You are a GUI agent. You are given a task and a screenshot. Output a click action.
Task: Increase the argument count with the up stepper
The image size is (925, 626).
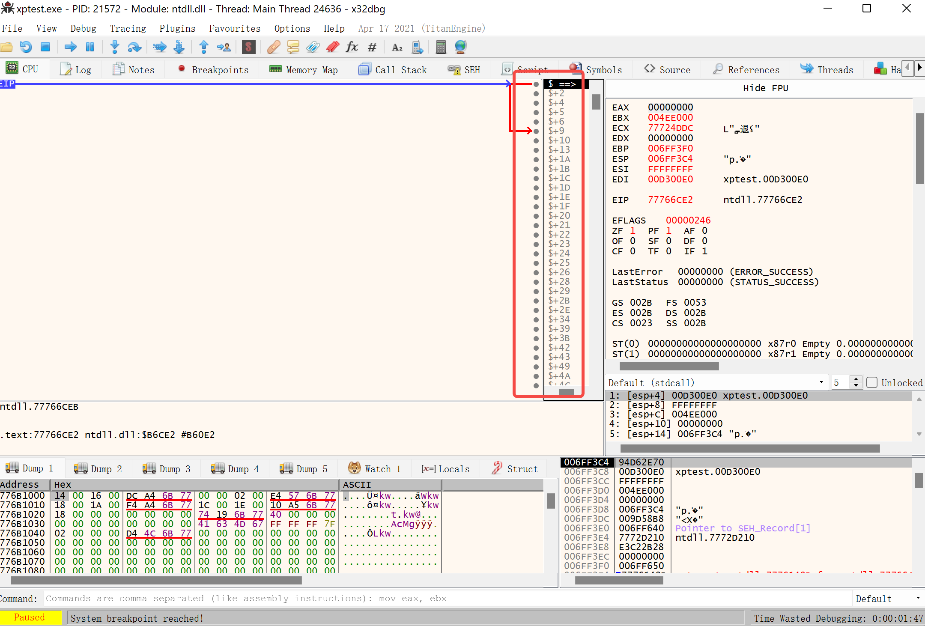[856, 379]
